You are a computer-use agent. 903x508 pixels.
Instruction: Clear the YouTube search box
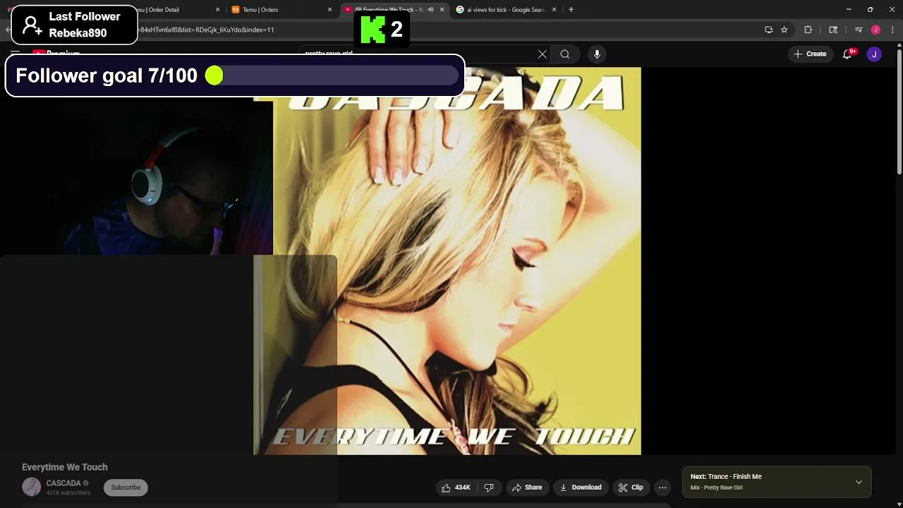(543, 54)
